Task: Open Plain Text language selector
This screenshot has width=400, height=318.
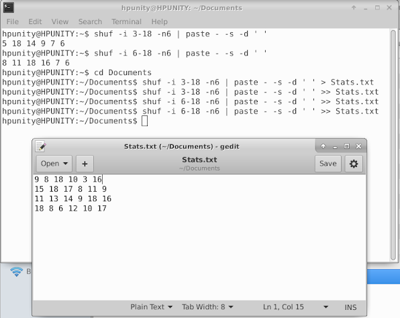Action: 151,307
